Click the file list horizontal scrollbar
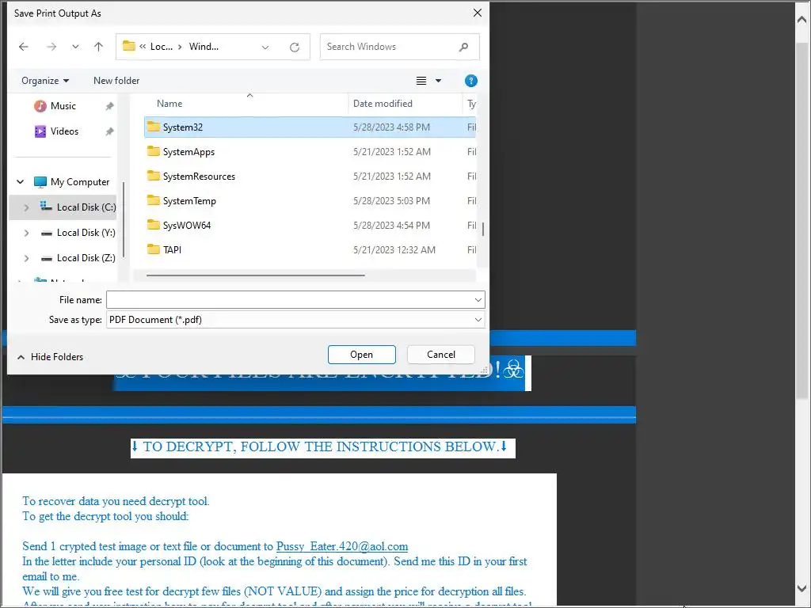The width and height of the screenshot is (811, 608). pos(256,275)
